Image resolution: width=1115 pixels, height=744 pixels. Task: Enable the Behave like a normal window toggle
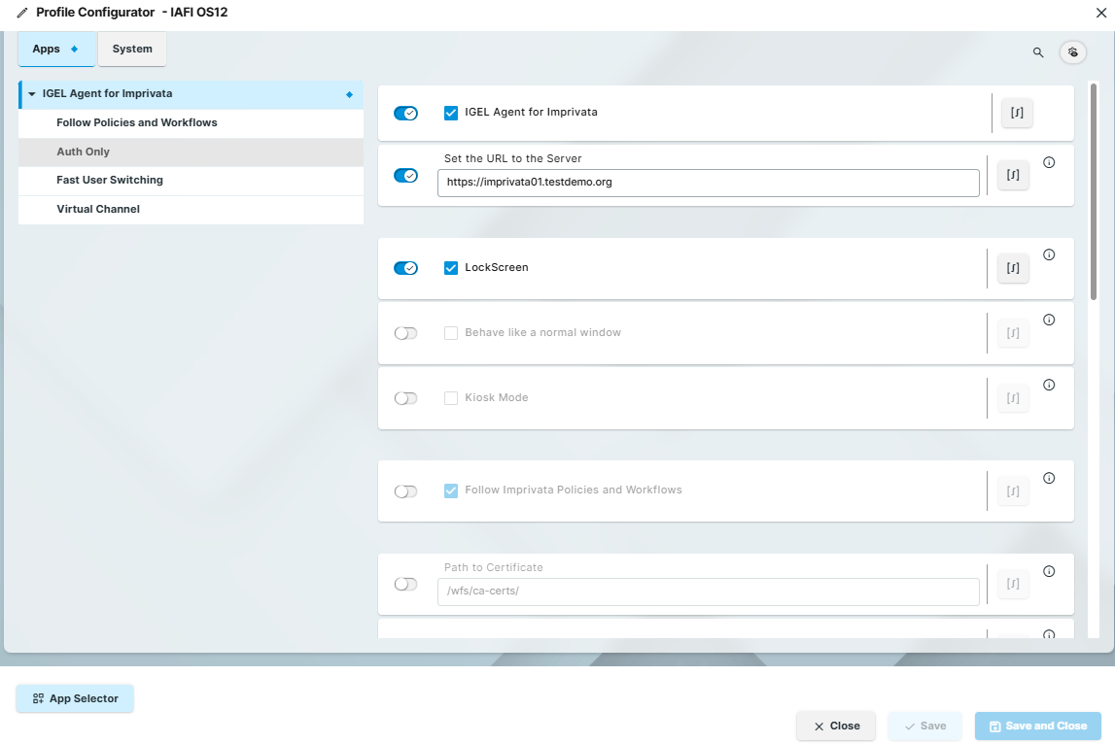click(x=405, y=332)
